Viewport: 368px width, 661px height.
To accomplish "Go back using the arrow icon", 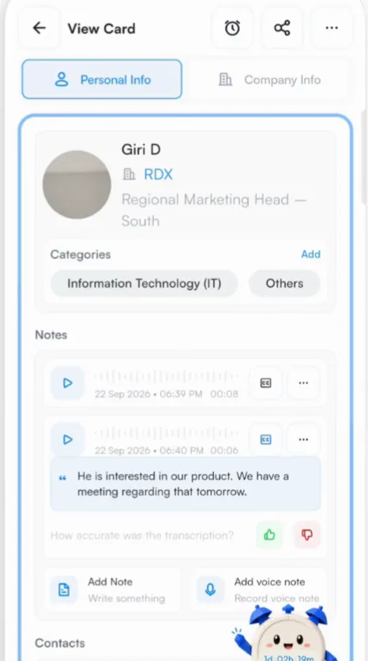I will (x=39, y=28).
